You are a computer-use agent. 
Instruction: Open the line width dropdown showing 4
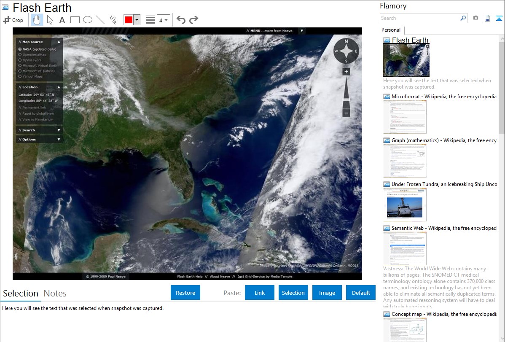pyautogui.click(x=163, y=20)
